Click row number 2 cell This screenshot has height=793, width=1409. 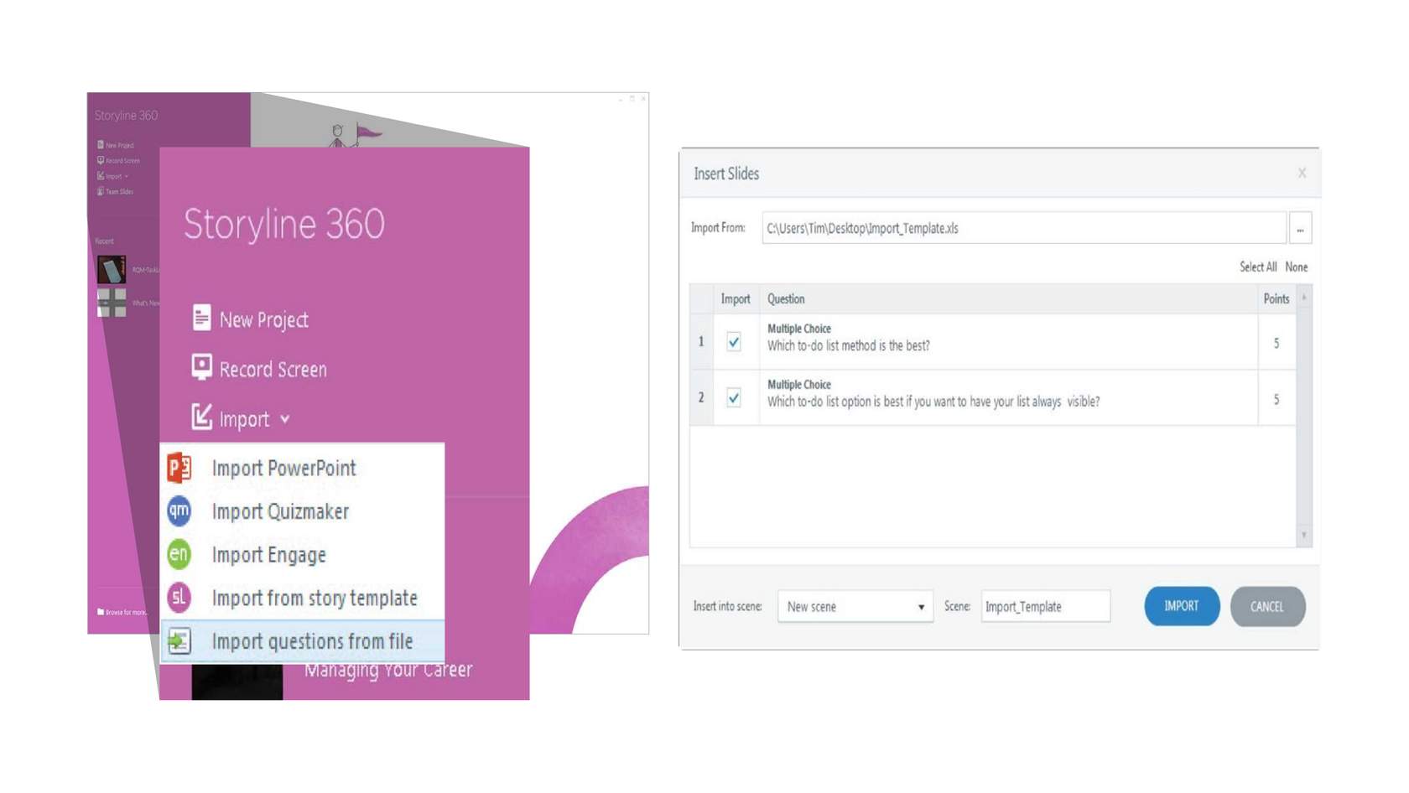[x=701, y=398]
